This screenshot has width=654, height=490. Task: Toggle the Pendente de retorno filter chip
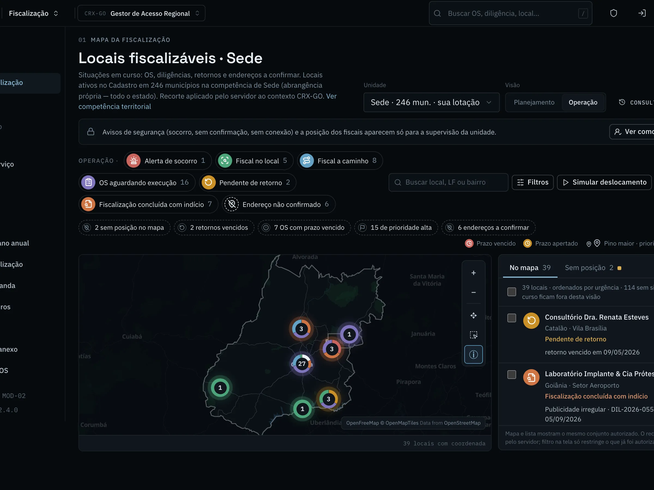[247, 183]
